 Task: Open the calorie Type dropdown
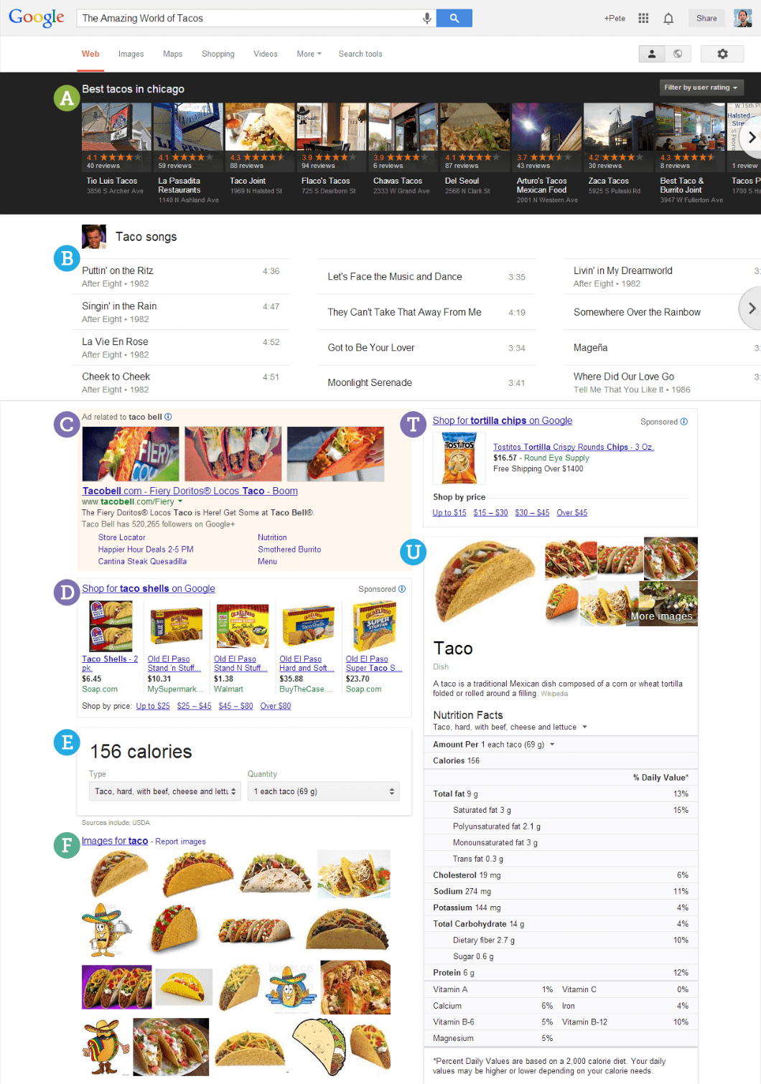point(166,791)
